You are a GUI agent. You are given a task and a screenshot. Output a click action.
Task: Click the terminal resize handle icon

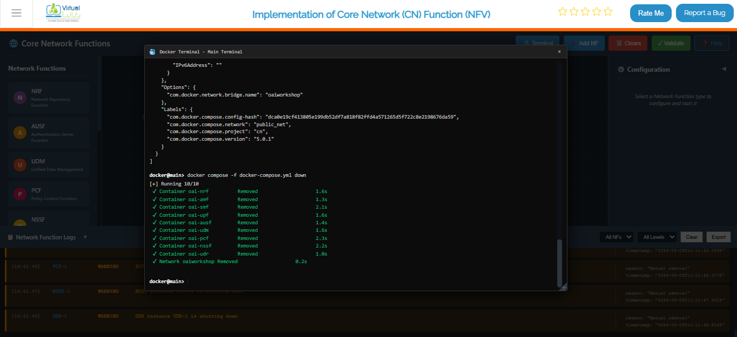(x=564, y=287)
